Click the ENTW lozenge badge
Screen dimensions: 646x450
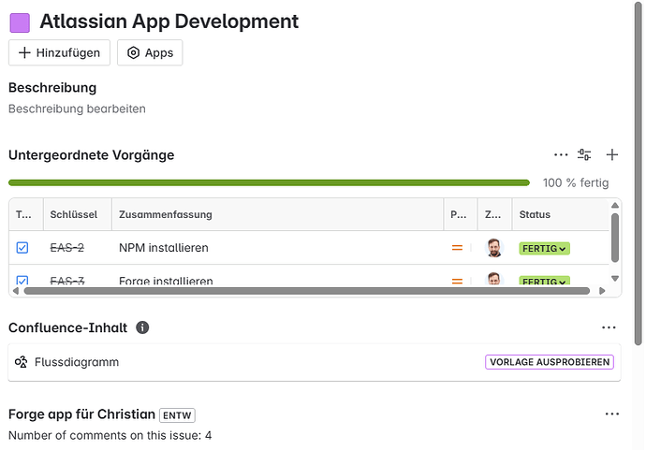177,415
